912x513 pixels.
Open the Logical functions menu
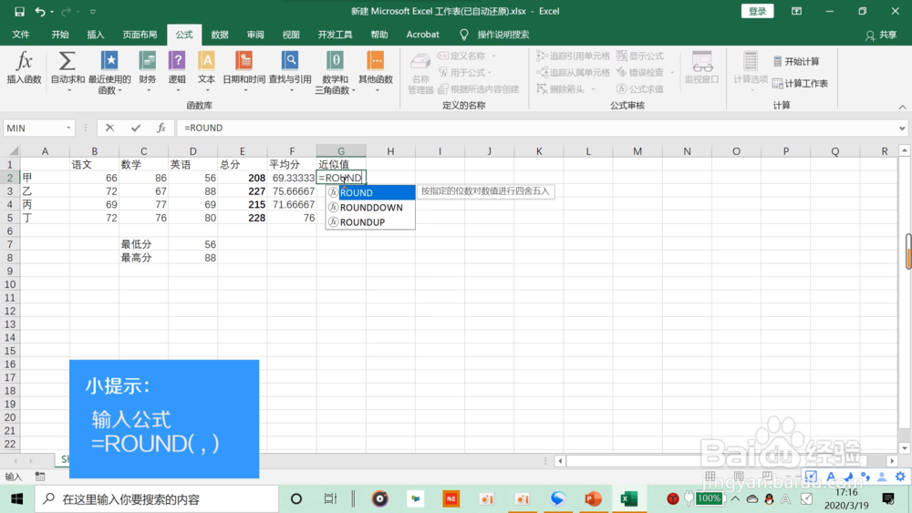point(177,71)
